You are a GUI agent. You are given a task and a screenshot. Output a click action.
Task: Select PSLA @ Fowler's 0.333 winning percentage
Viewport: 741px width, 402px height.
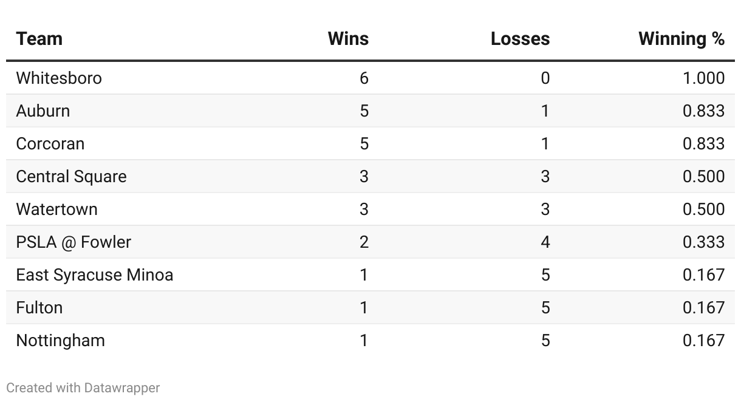pos(703,242)
